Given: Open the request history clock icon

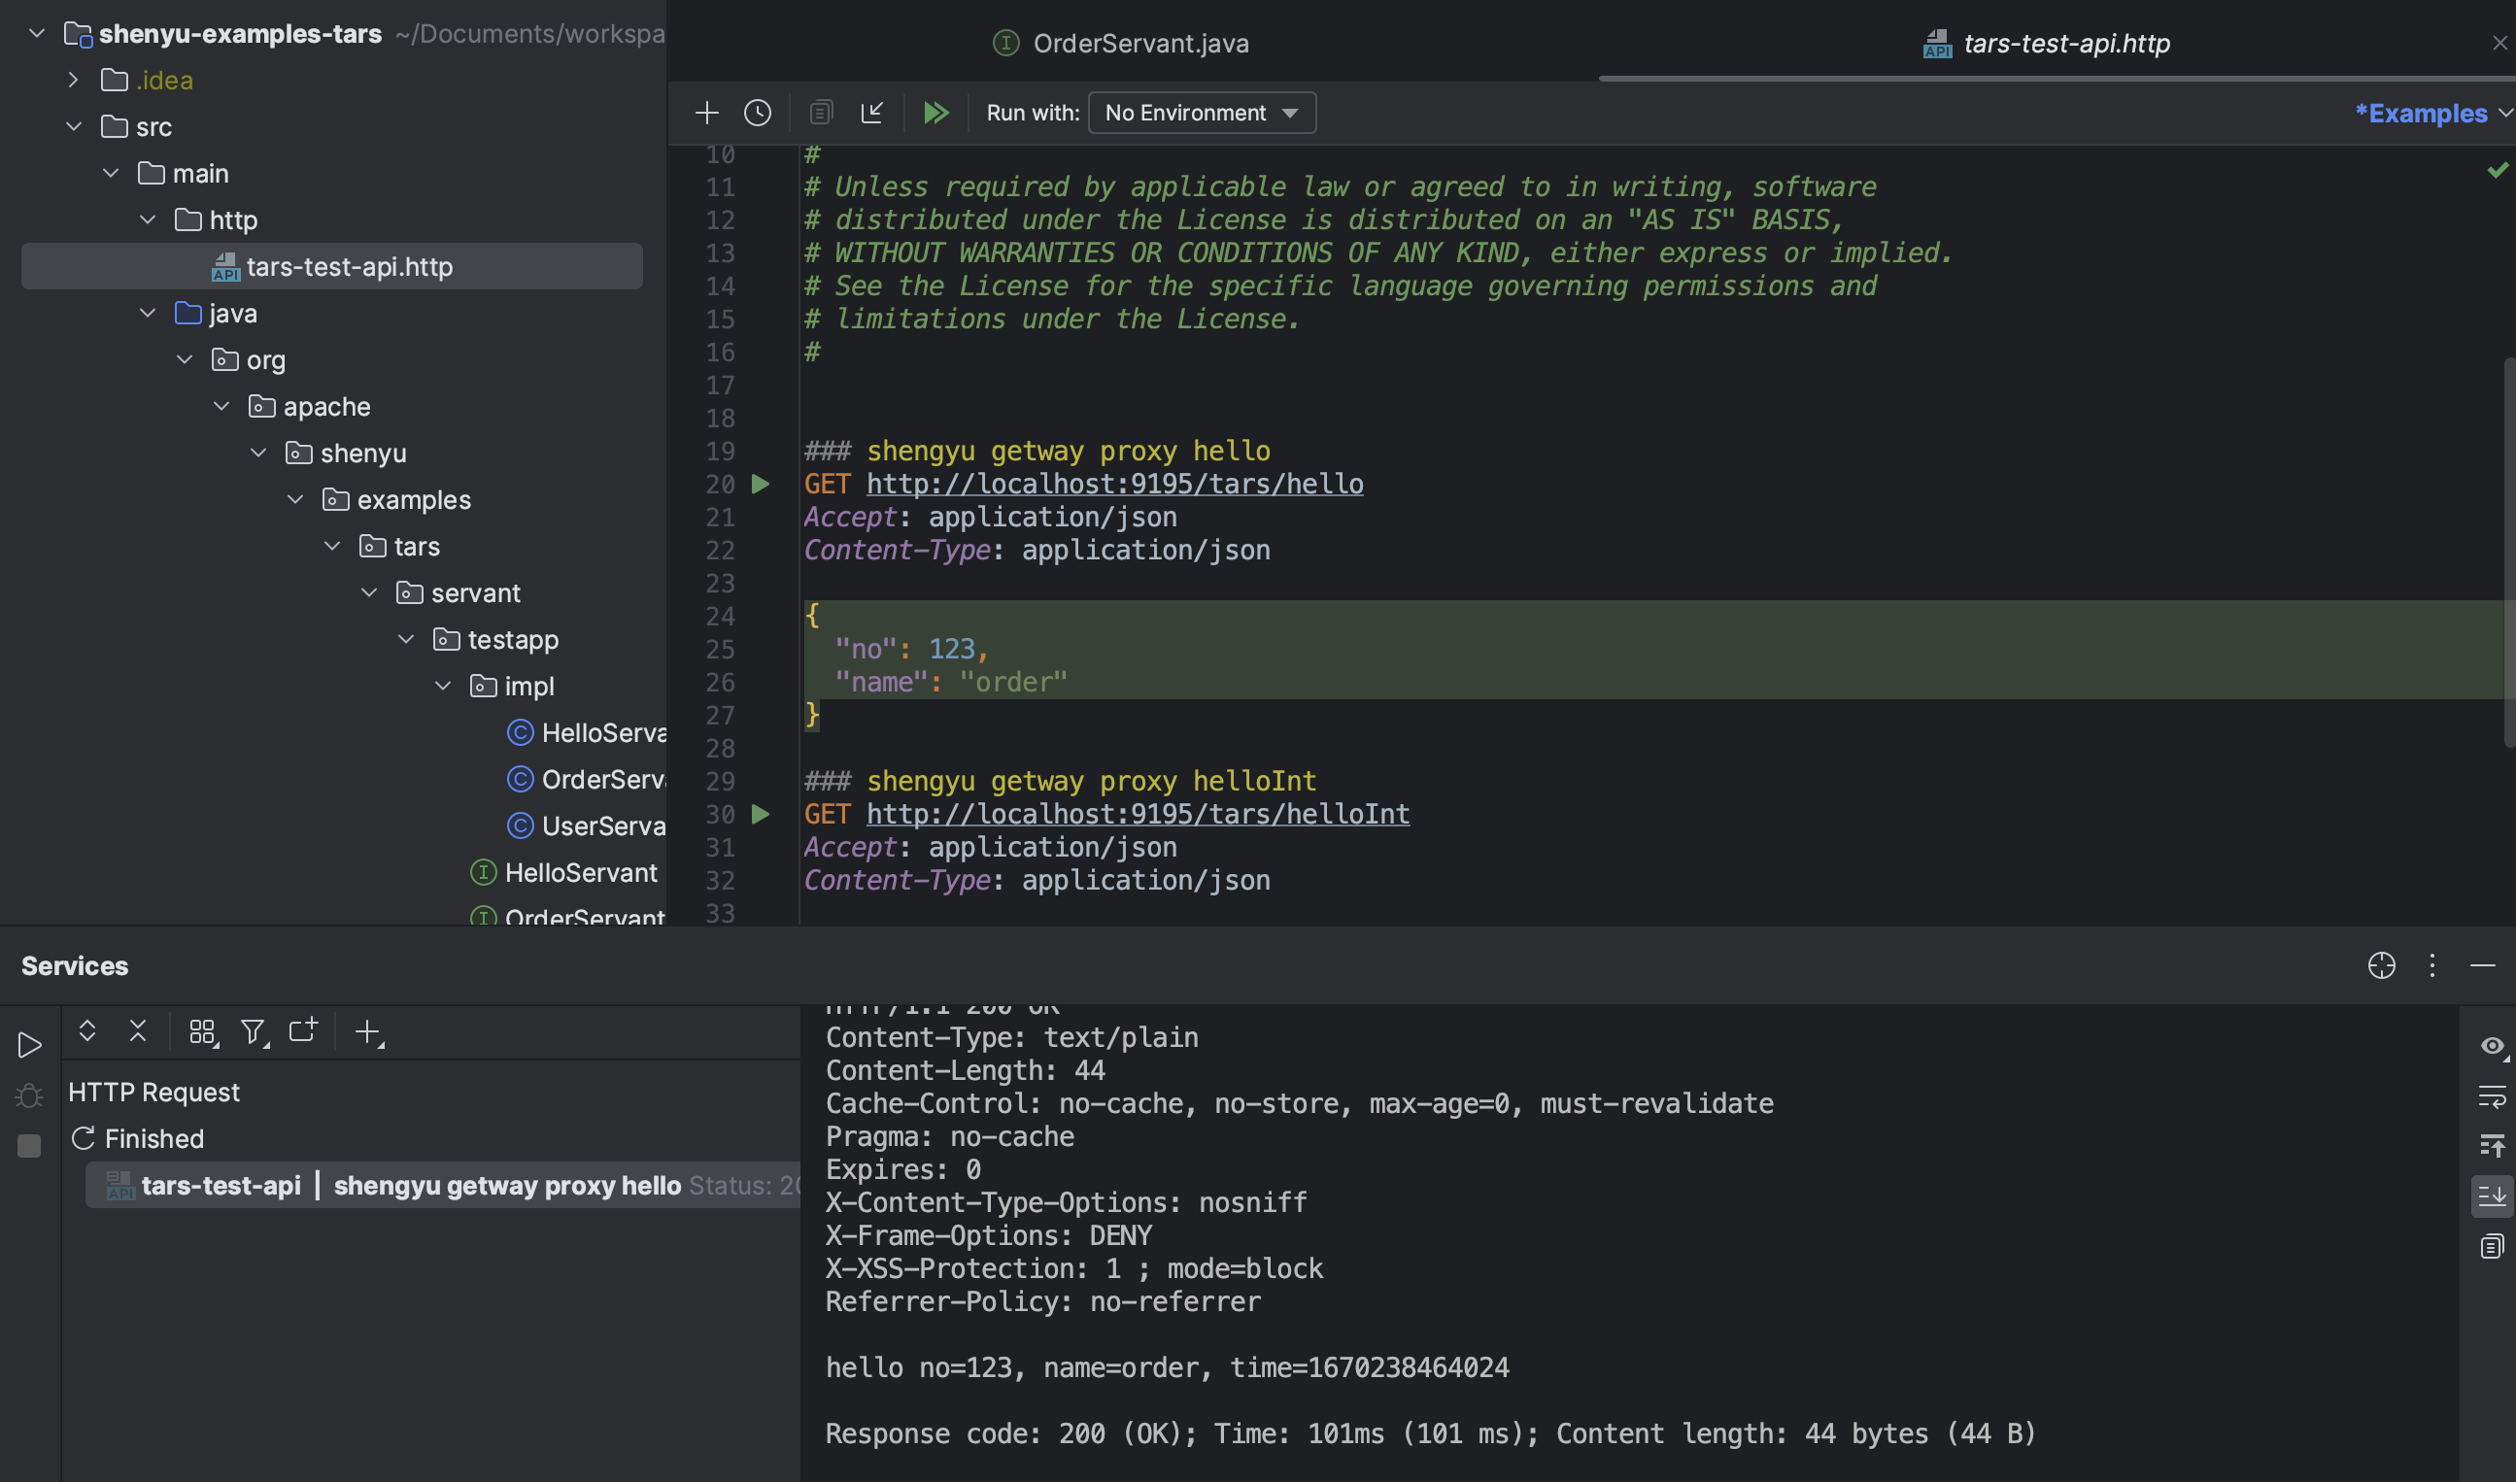Looking at the screenshot, I should (757, 113).
